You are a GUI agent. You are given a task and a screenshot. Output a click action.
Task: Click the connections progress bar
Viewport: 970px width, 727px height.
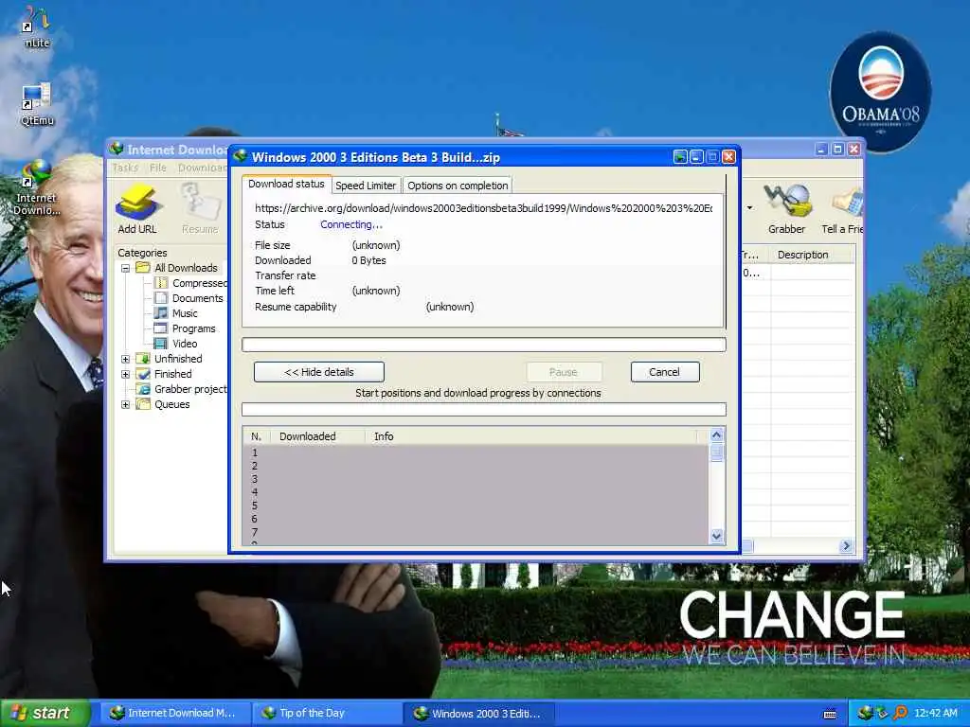coord(484,409)
